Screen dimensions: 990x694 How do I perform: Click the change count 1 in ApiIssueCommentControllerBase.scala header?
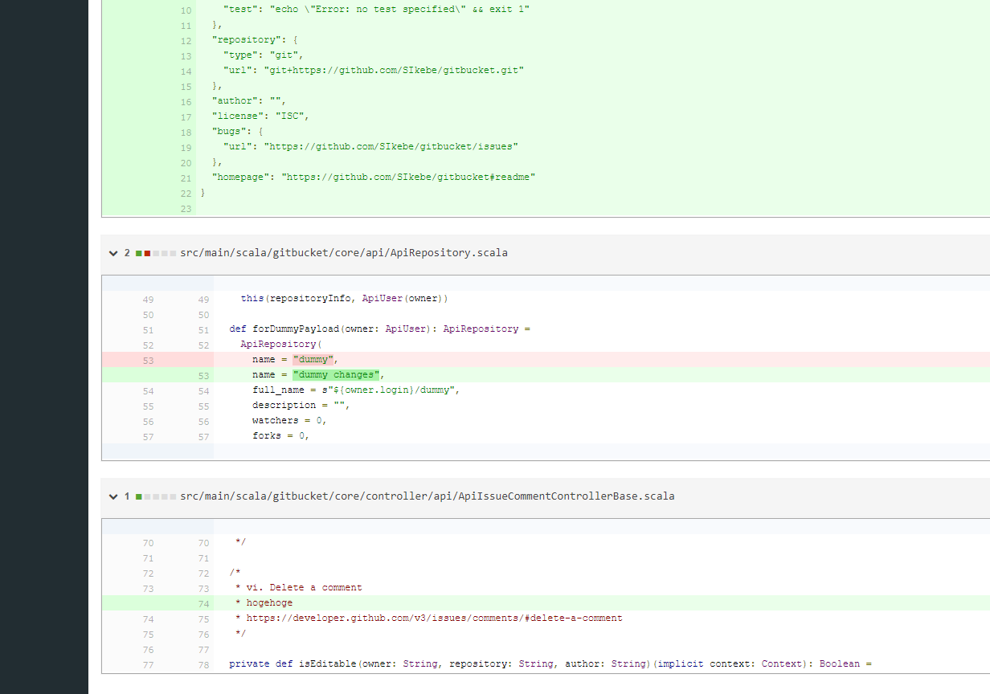click(x=127, y=496)
